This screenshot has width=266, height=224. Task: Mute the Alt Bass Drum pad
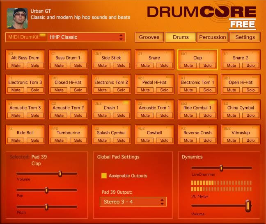[16, 66]
